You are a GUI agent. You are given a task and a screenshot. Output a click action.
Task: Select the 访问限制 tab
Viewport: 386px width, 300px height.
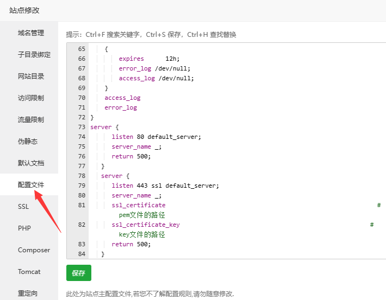click(30, 98)
